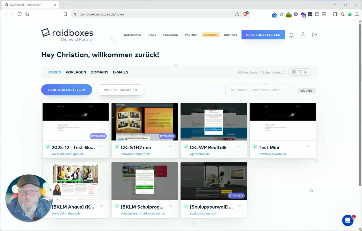Open DASHBOARD in top navigation
362x231 pixels.
click(133, 35)
